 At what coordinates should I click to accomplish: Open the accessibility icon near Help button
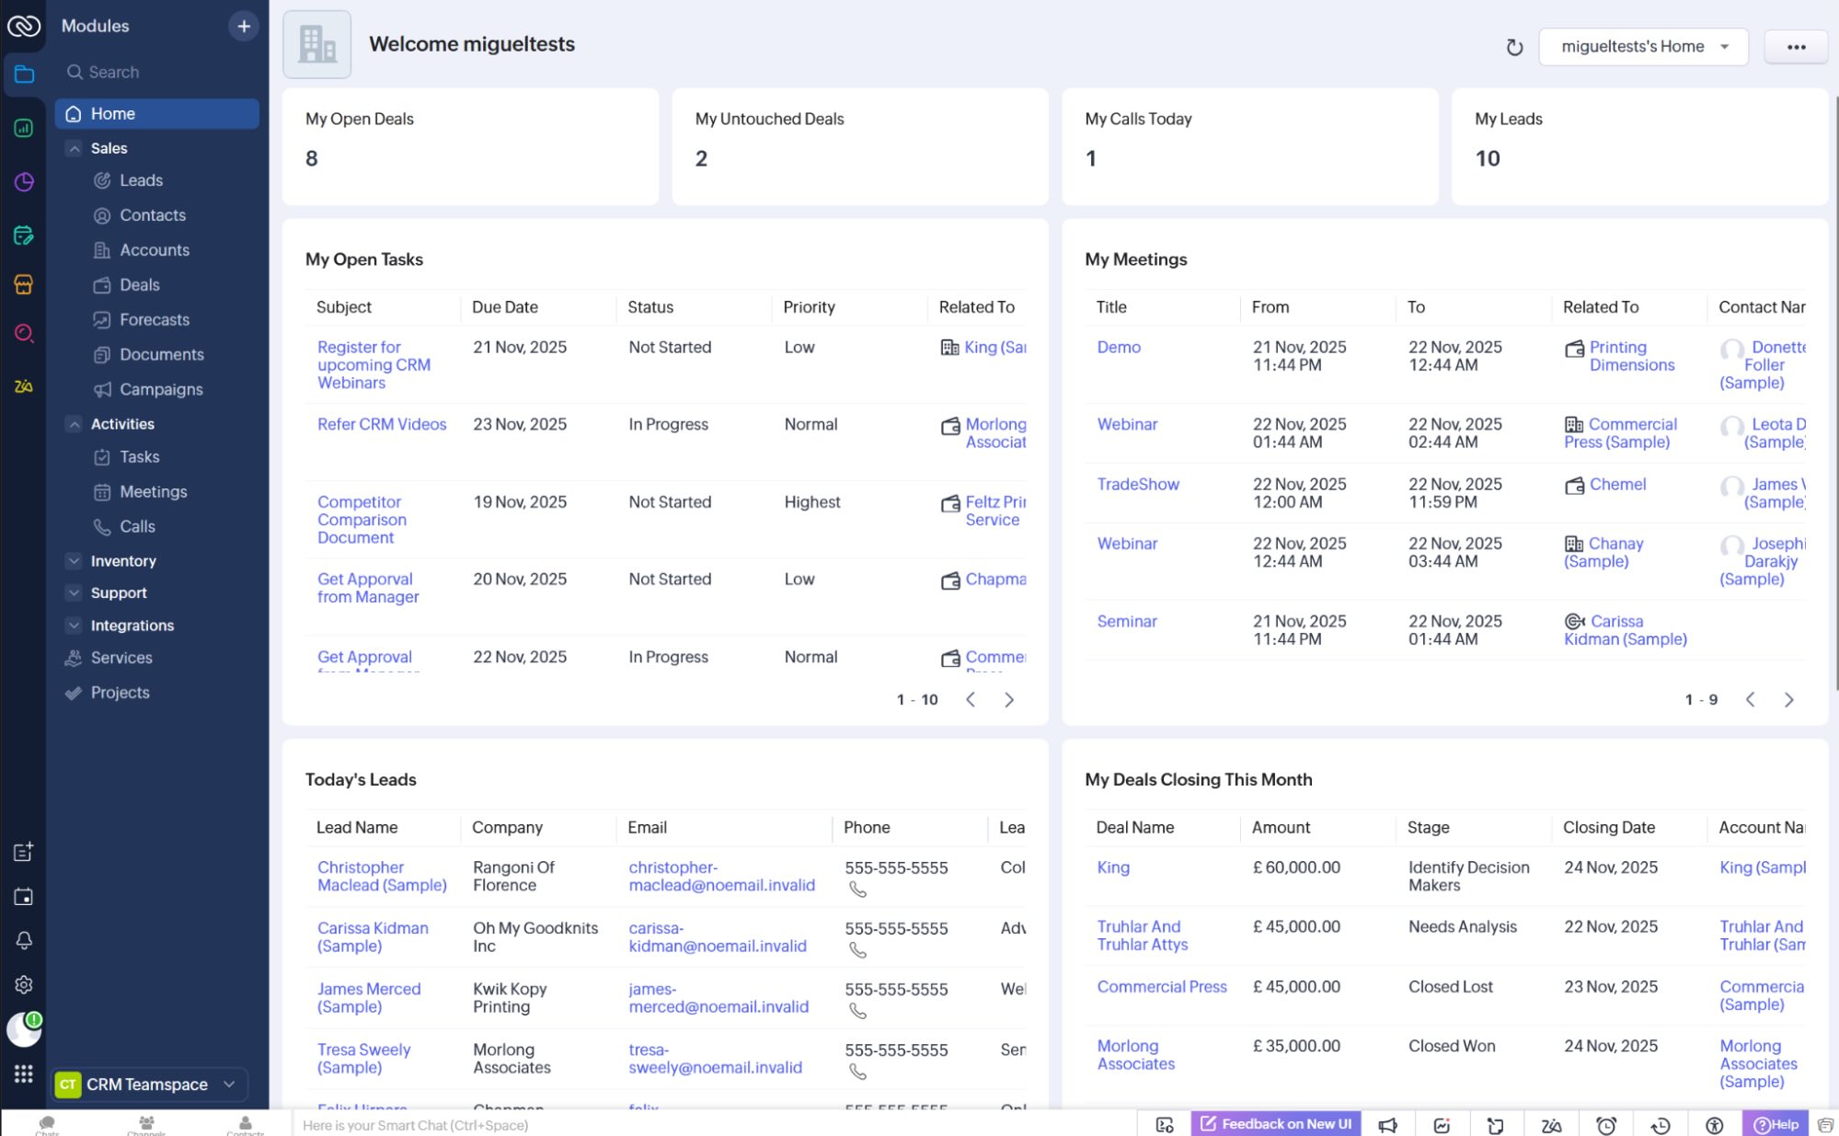coord(1713,1124)
